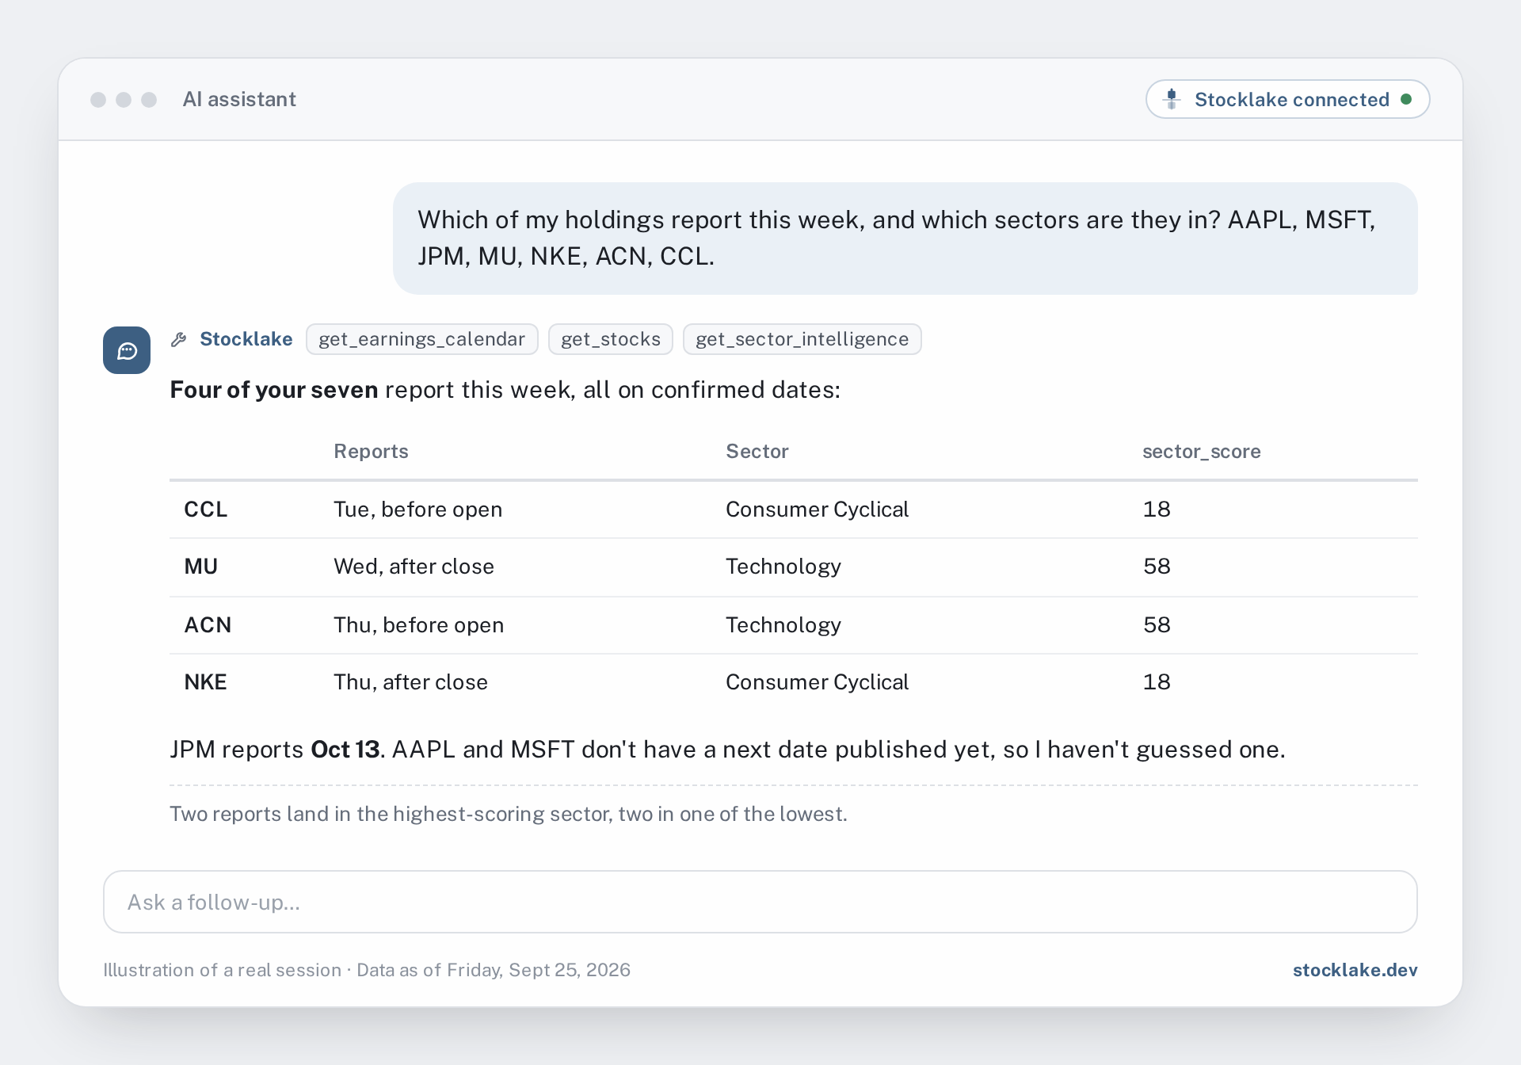Click the assistant chat bubble avatar icon
This screenshot has width=1521, height=1065.
[x=127, y=350]
